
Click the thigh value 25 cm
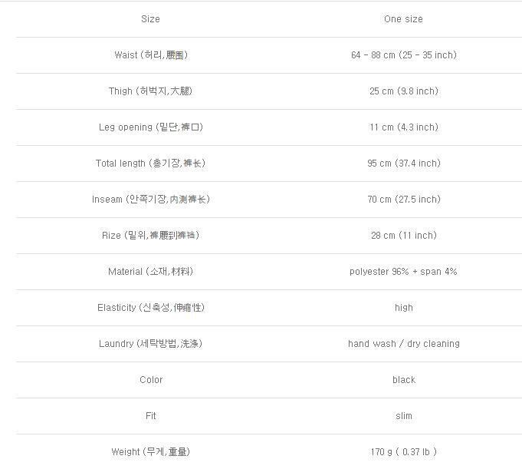(x=403, y=91)
